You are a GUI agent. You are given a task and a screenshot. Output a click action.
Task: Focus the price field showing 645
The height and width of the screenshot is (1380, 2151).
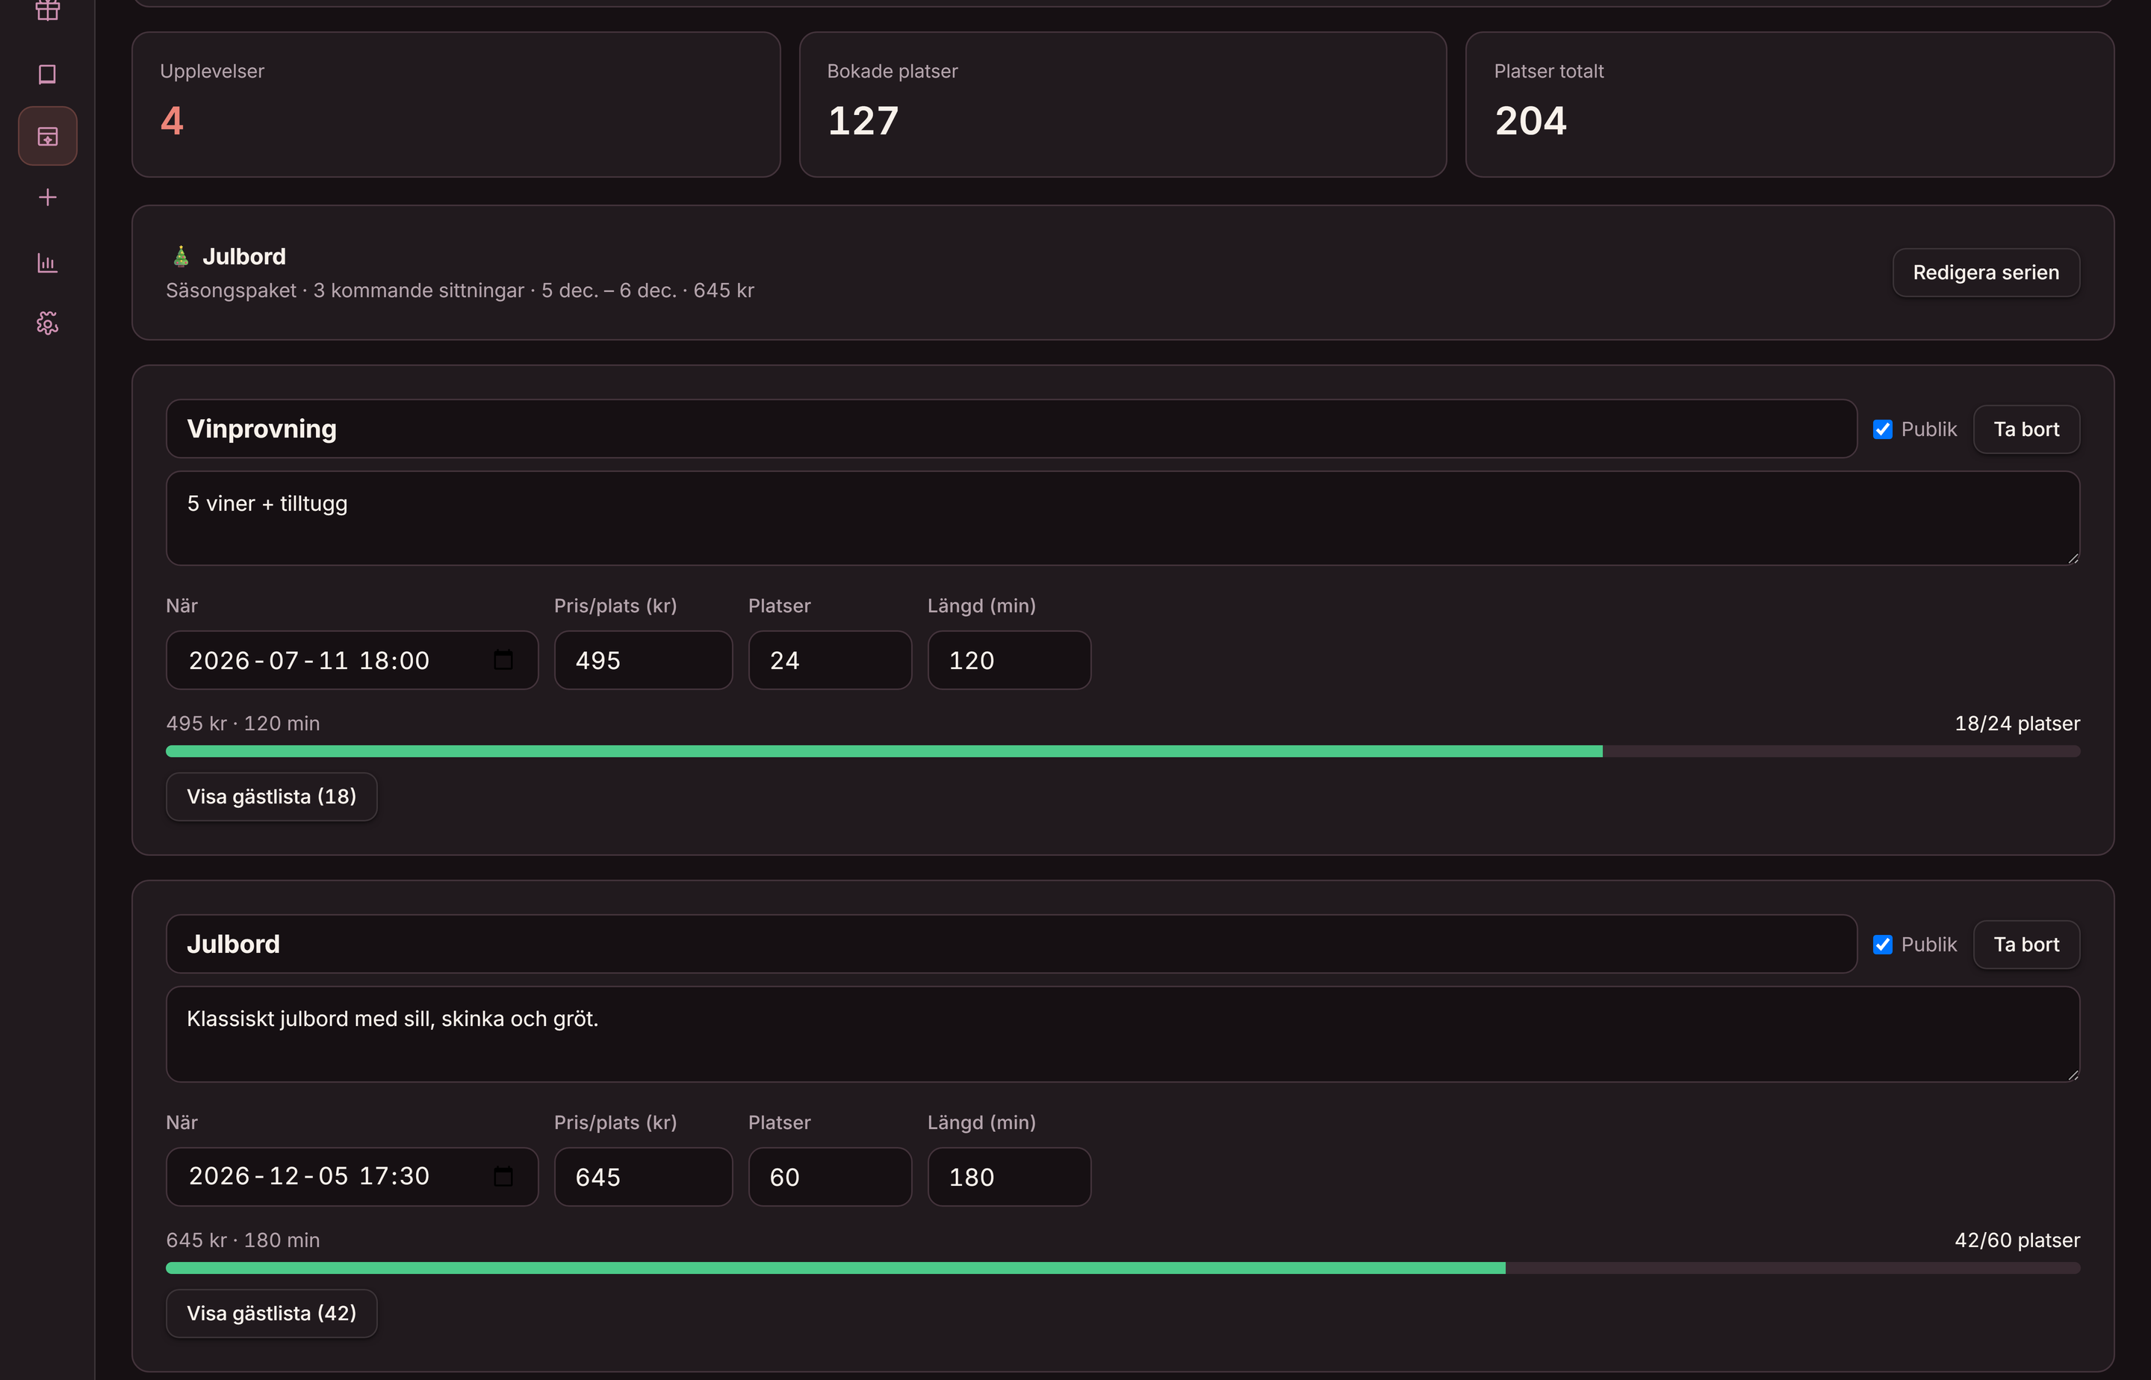click(644, 1178)
